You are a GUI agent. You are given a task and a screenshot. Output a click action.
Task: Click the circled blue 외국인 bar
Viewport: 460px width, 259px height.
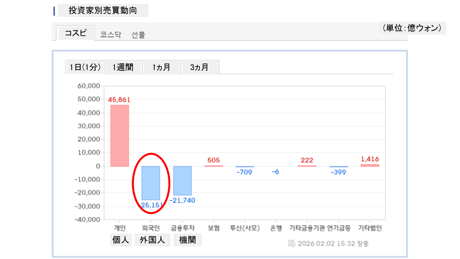[x=151, y=183]
